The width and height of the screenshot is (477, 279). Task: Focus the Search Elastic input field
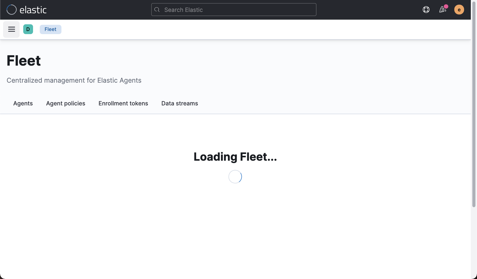pyautogui.click(x=234, y=10)
